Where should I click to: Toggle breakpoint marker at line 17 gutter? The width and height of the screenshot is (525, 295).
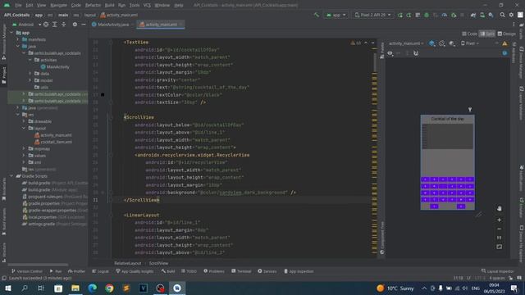pyautogui.click(x=103, y=95)
